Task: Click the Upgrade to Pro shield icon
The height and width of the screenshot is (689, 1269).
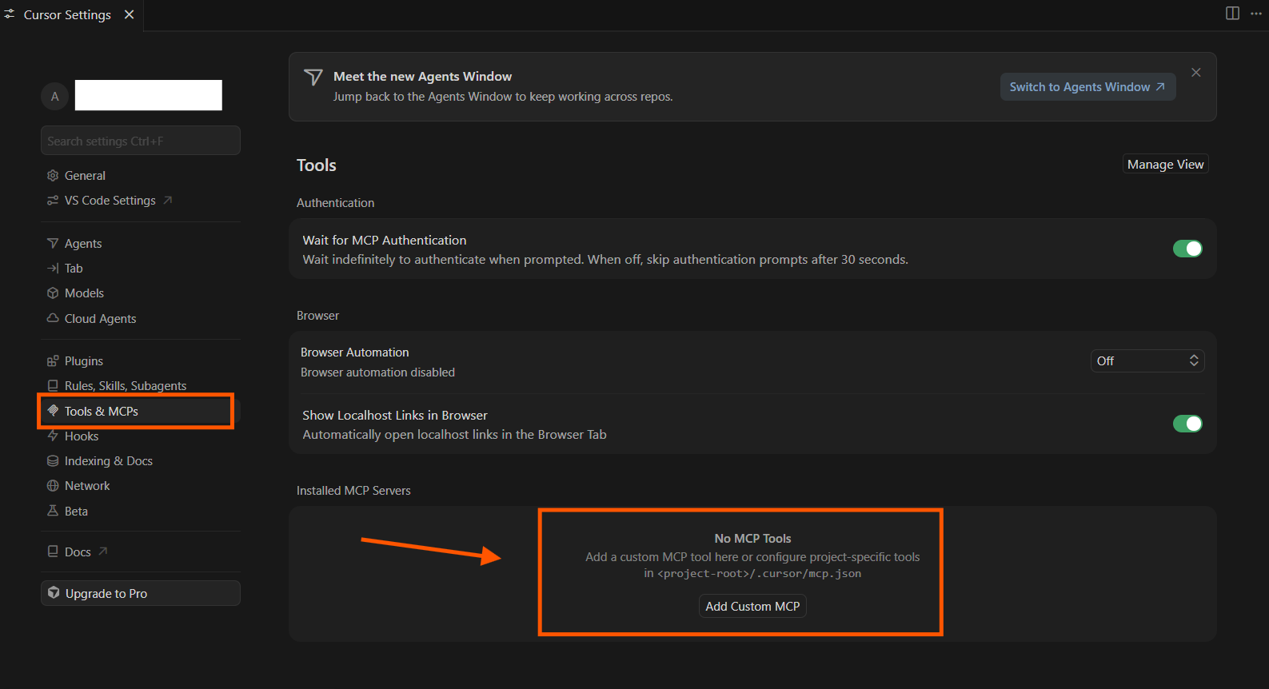Action: click(54, 593)
